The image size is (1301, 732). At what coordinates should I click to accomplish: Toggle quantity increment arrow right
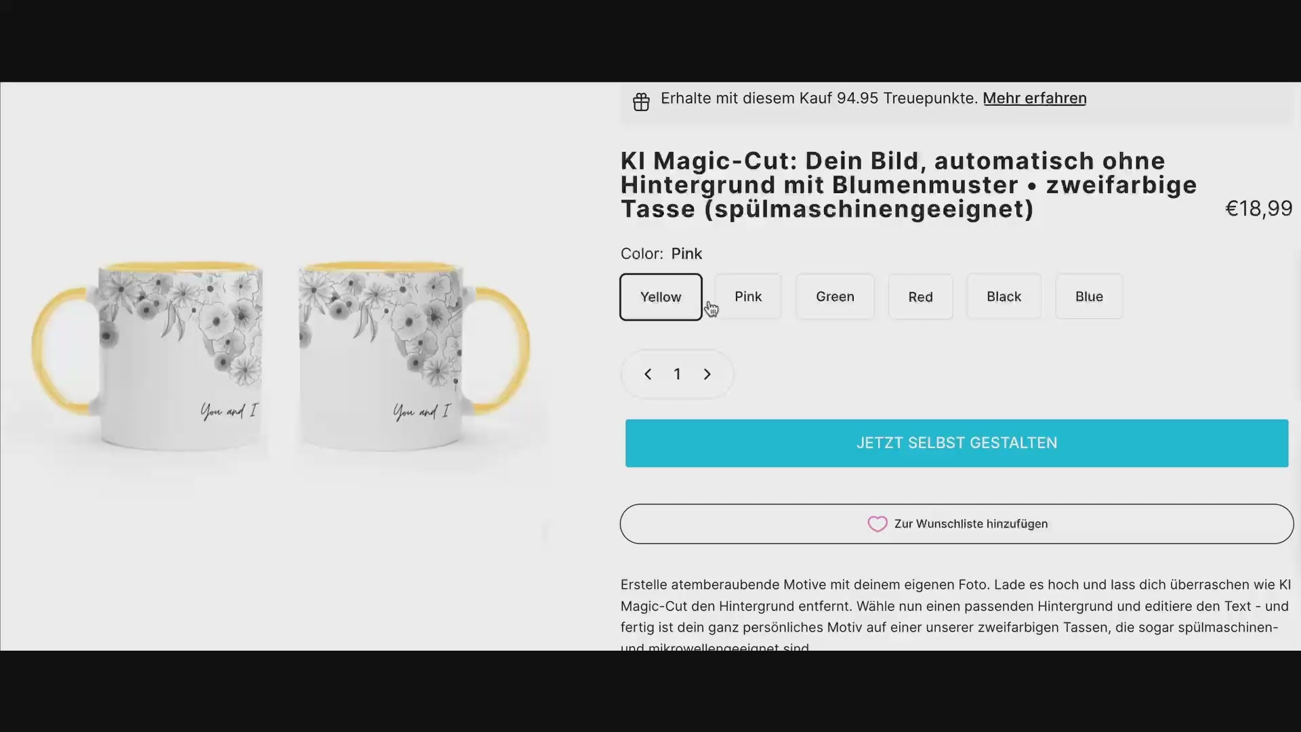pyautogui.click(x=707, y=373)
